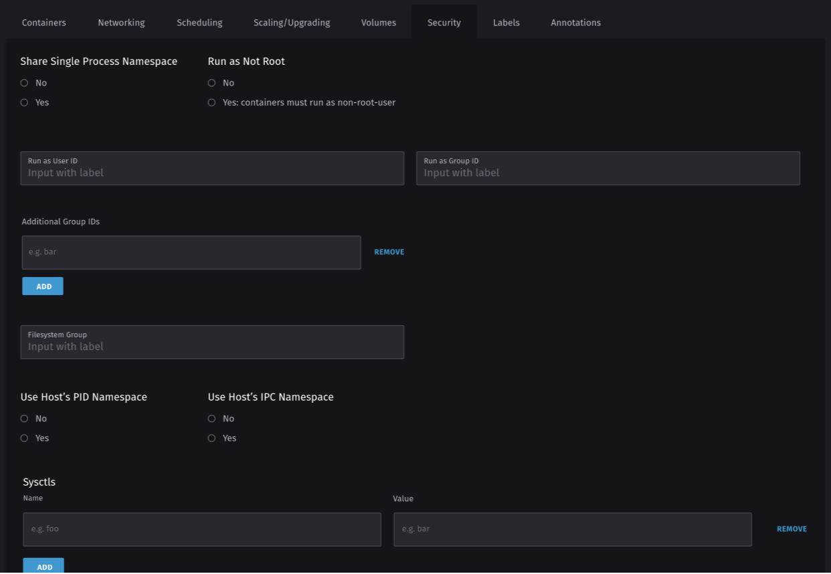Image resolution: width=831 pixels, height=574 pixels.
Task: Switch to the Volumes tab
Action: point(378,22)
